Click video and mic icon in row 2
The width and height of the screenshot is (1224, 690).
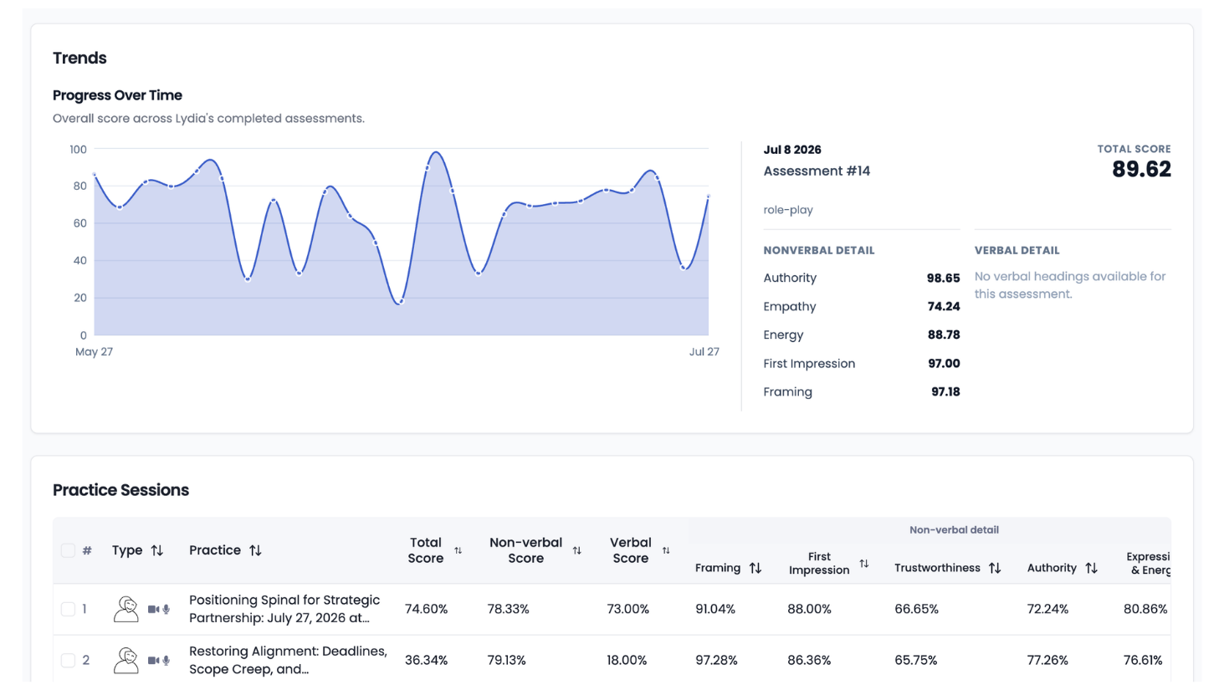(x=159, y=660)
